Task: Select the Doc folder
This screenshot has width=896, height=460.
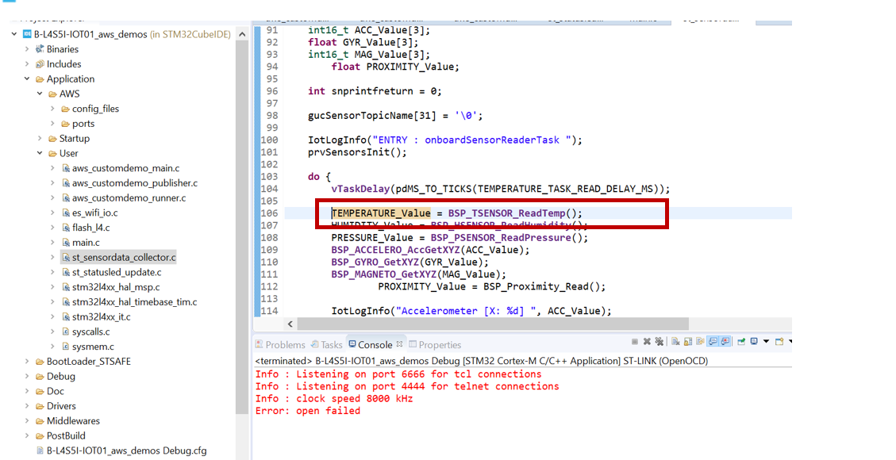Action: click(55, 391)
